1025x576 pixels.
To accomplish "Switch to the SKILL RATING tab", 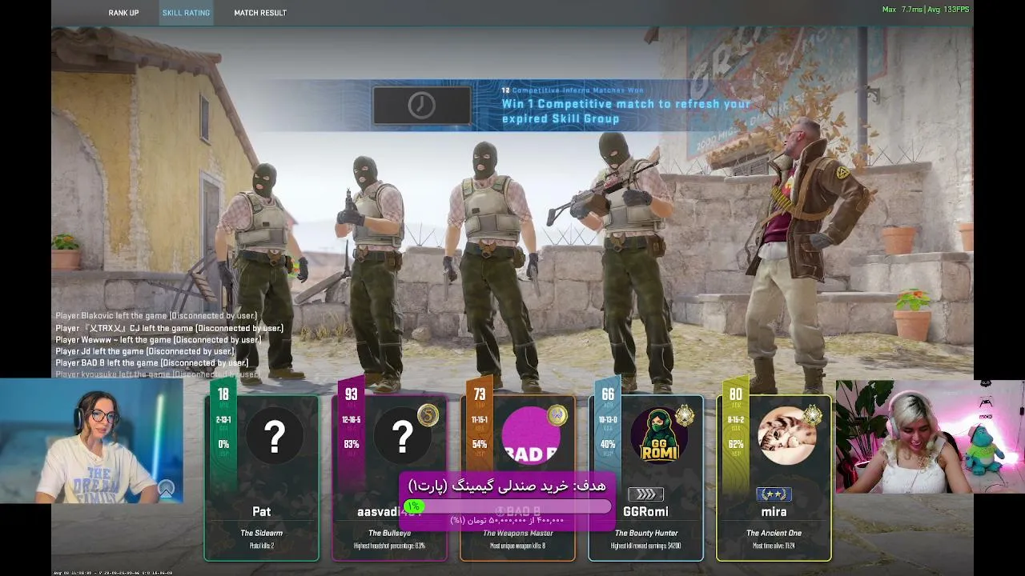I will coord(186,13).
